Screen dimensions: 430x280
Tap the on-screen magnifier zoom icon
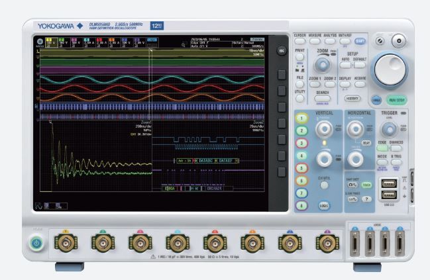(183, 45)
